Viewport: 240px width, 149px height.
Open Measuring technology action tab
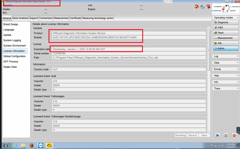point(98,18)
